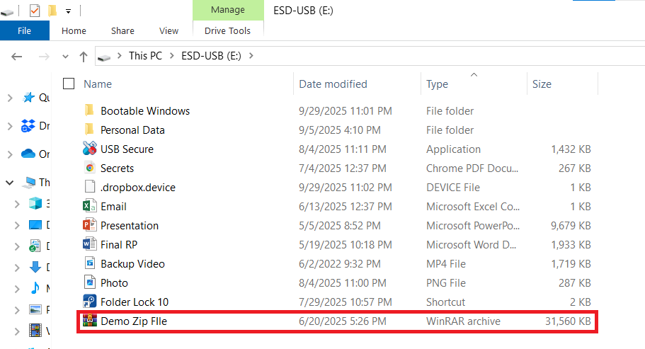Click the Folder Lock 10 file name
Screen dimensions: 645x349
click(x=135, y=302)
